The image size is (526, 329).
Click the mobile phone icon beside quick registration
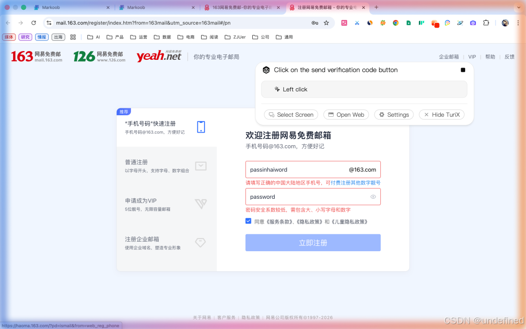pyautogui.click(x=201, y=126)
